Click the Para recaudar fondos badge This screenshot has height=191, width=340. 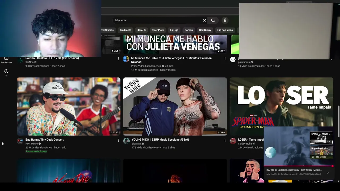[x=36, y=151]
